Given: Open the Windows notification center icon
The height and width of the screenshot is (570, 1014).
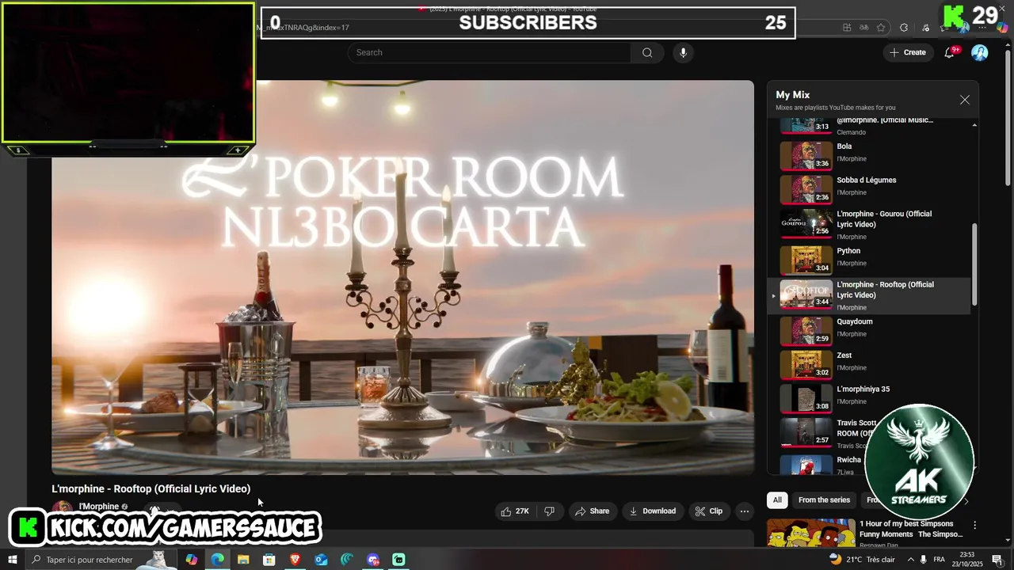Looking at the screenshot, I should (997, 560).
